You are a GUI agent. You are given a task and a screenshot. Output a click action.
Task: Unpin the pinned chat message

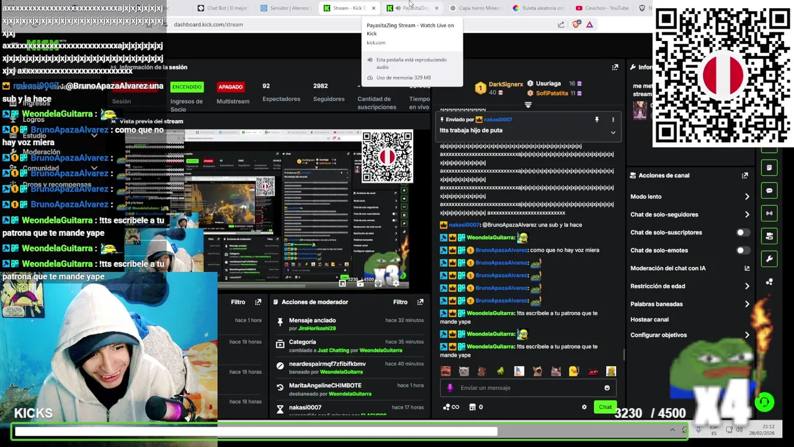click(x=597, y=119)
